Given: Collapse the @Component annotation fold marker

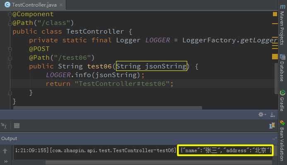Looking at the screenshot, I should (10, 14).
